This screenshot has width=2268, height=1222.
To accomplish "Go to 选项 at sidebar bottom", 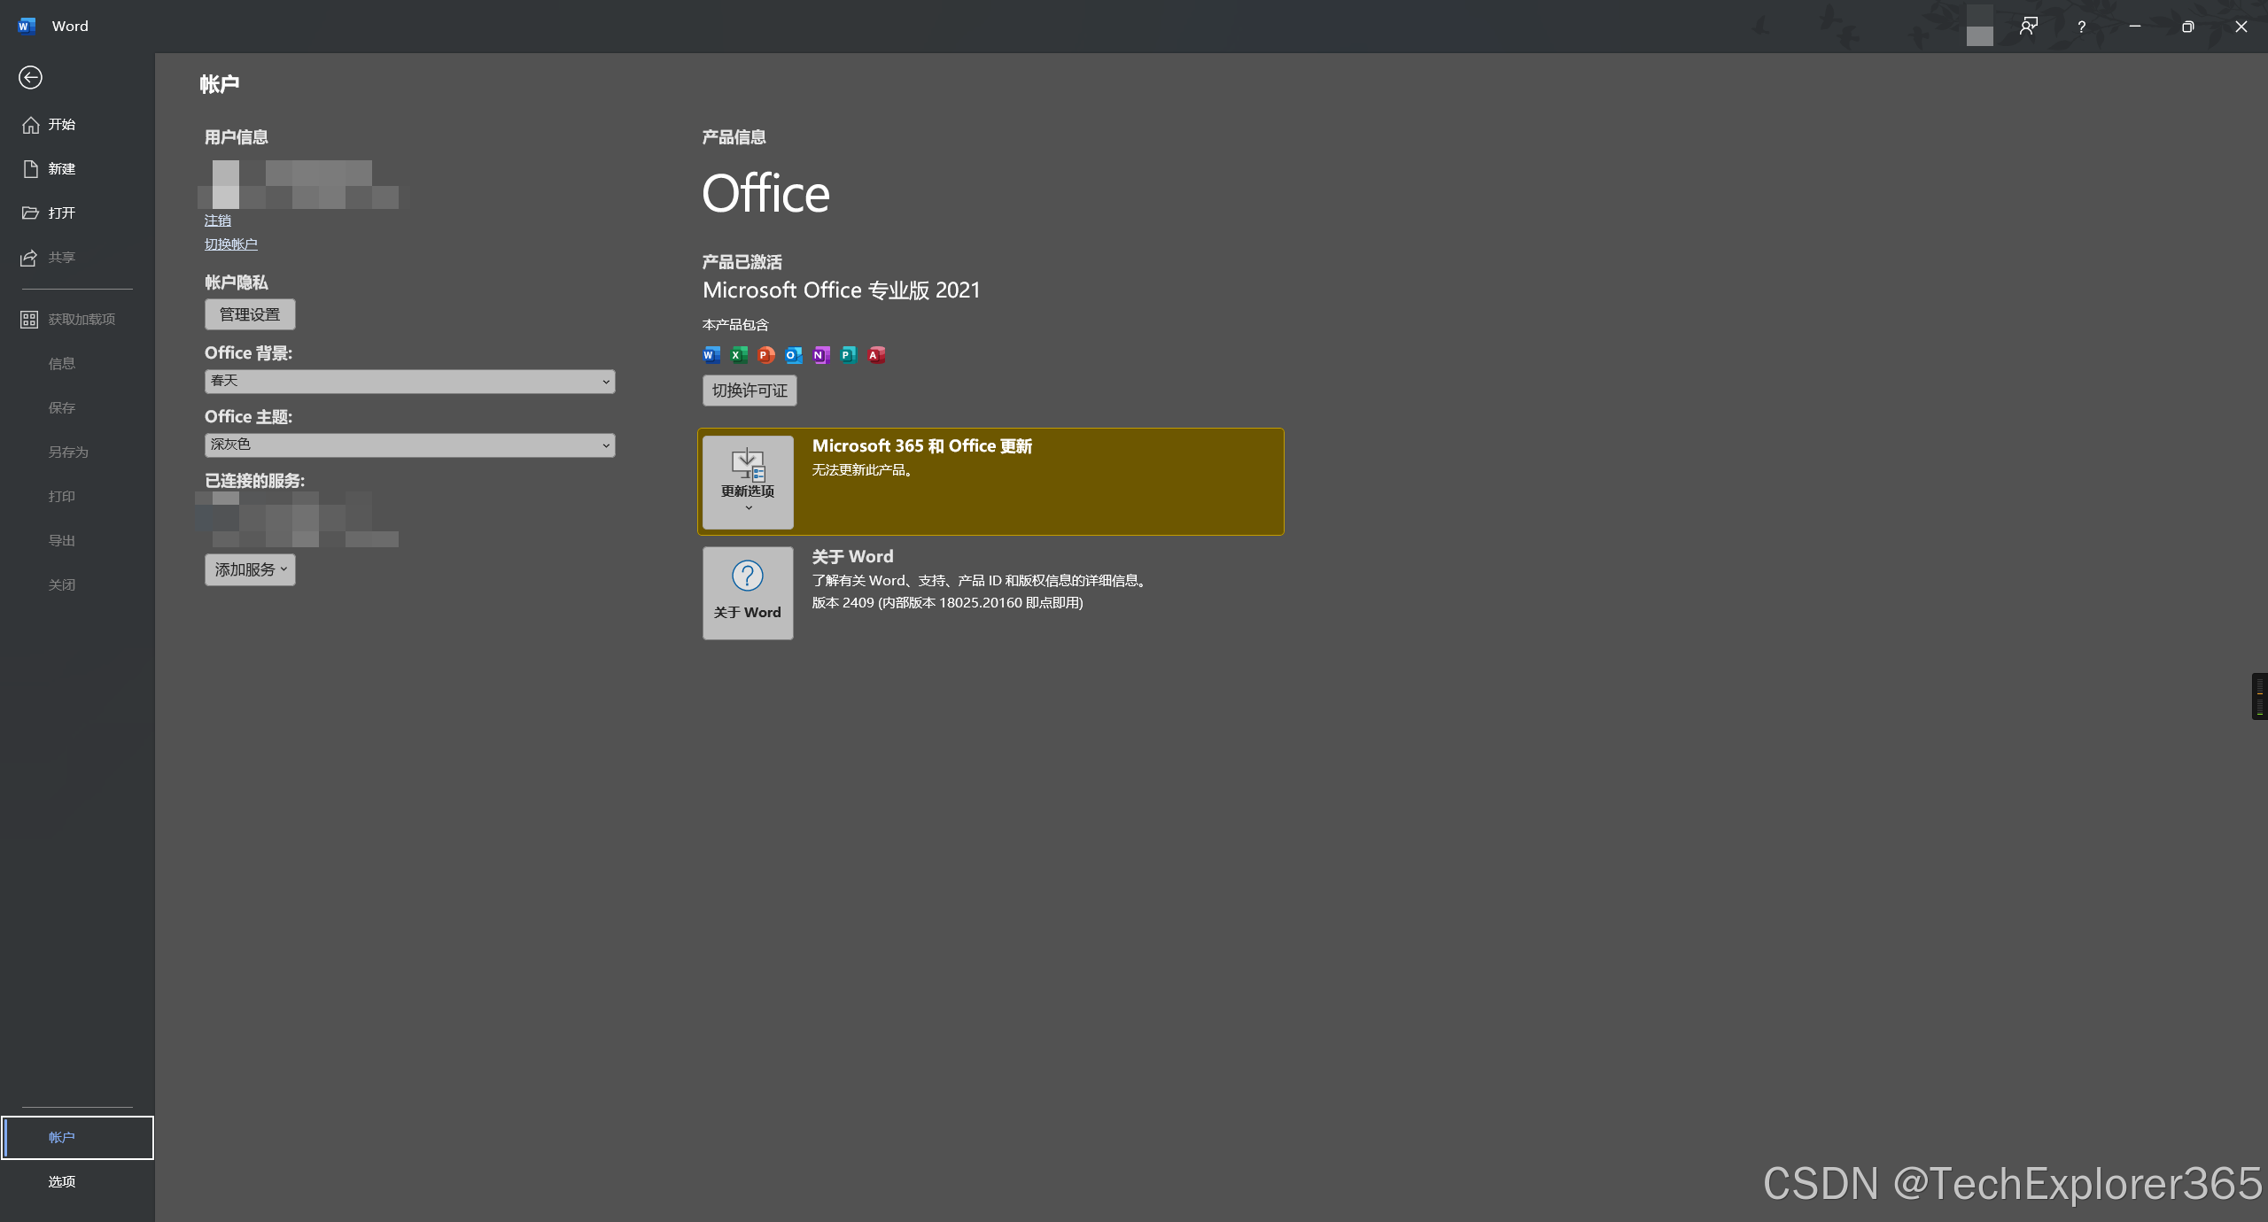I will (62, 1181).
